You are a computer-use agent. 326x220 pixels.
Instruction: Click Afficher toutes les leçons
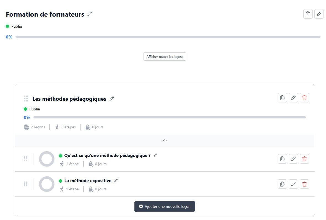[165, 56]
